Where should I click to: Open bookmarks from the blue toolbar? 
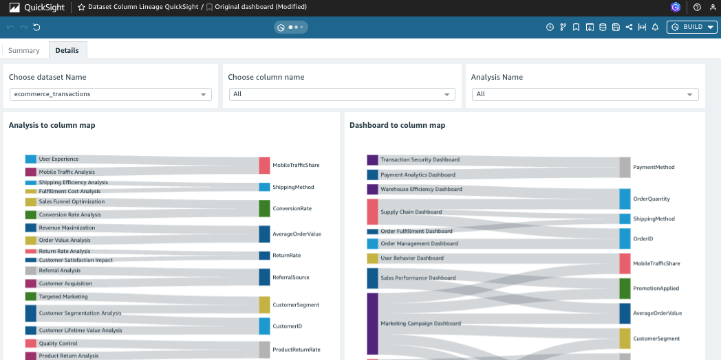click(576, 27)
